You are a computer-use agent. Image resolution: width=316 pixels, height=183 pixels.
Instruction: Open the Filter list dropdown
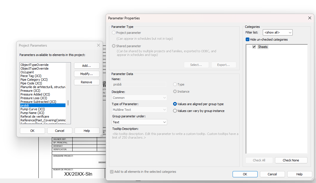pyautogui.click(x=278, y=32)
